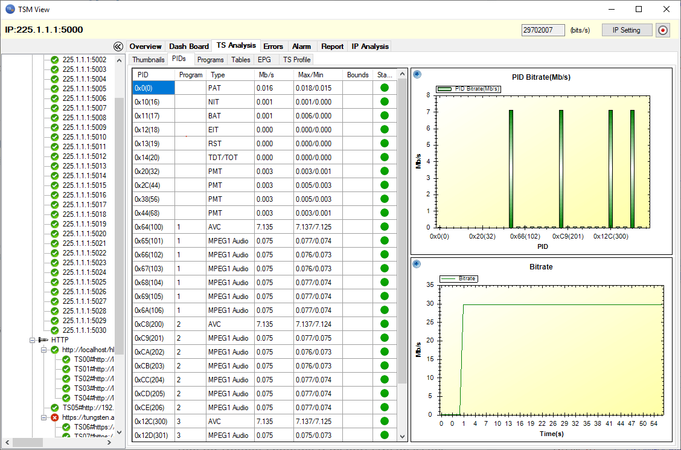Click the green status icon on the PAT row
Image resolution: width=681 pixels, height=450 pixels.
[384, 88]
